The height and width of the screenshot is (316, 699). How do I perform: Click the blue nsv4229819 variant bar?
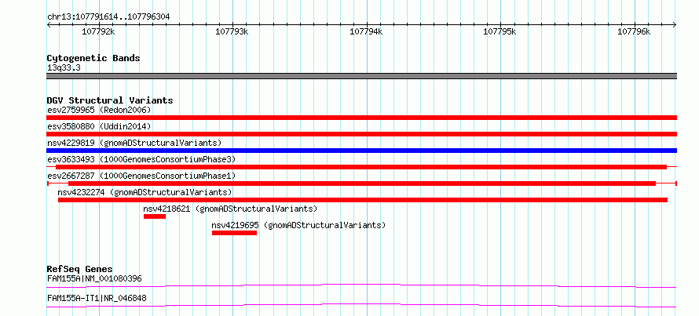[x=361, y=151]
